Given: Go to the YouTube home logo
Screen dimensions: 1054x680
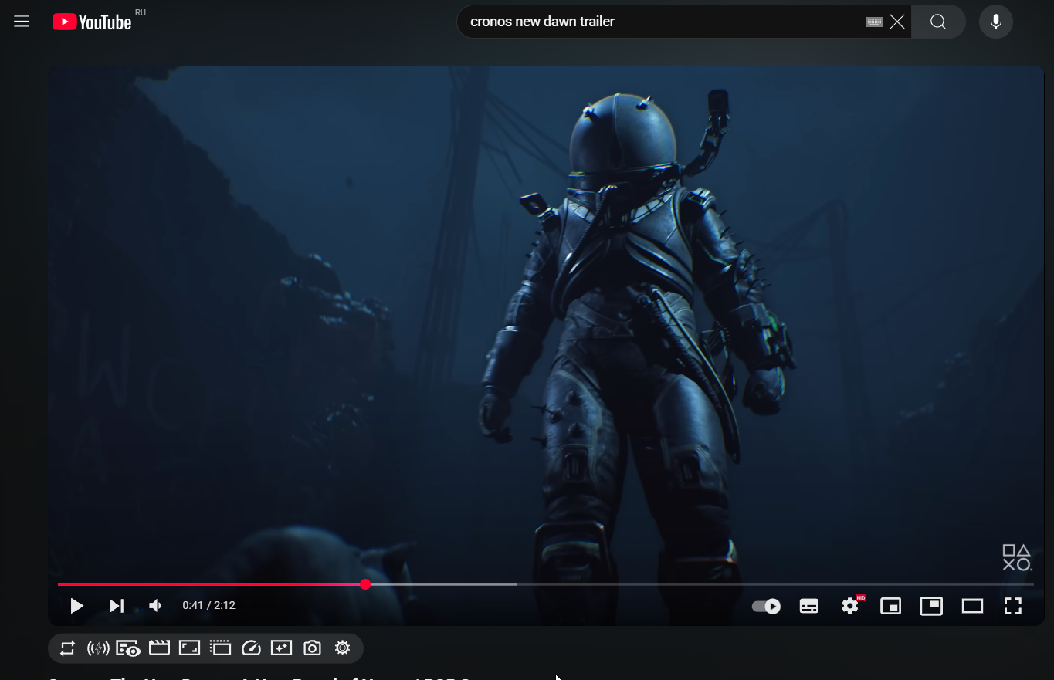Looking at the screenshot, I should click(x=92, y=22).
